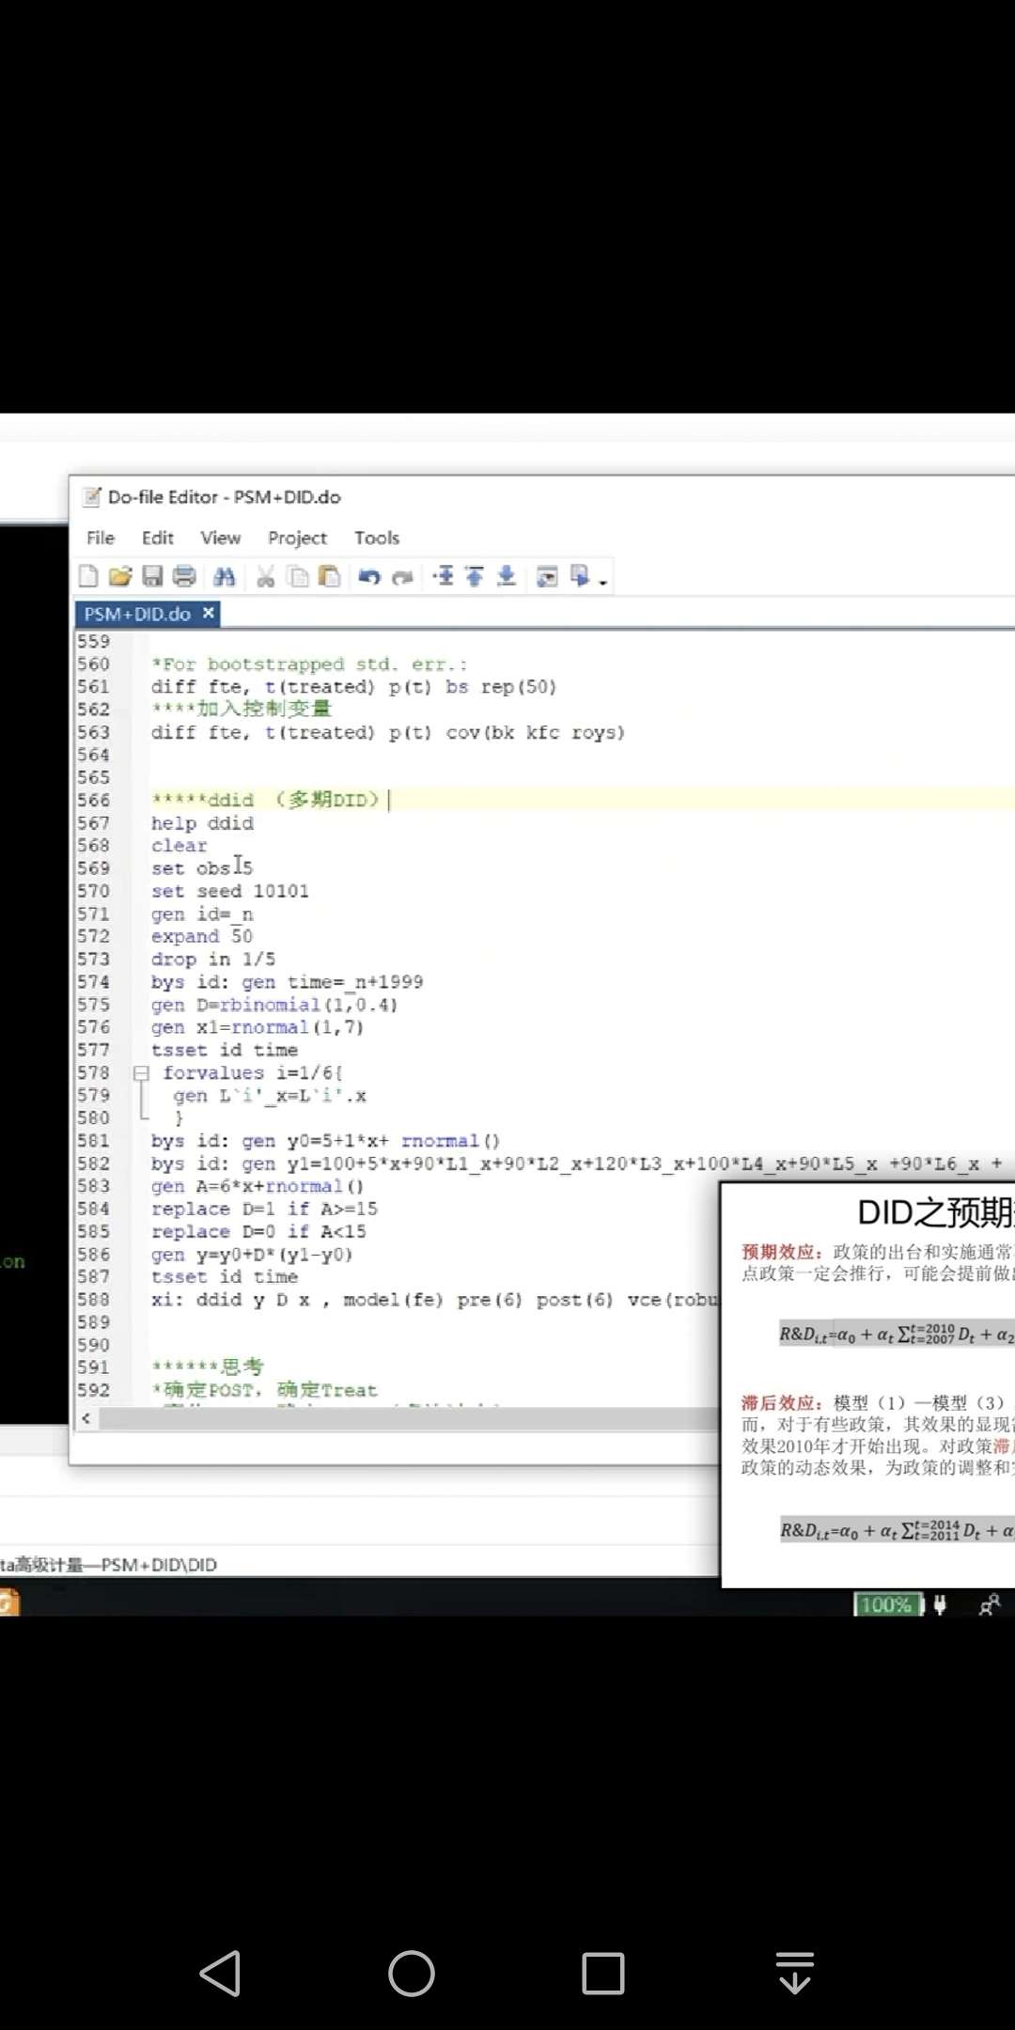The width and height of the screenshot is (1015, 2030).
Task: Click the 'DID之预期' slide title
Action: tap(936, 1212)
